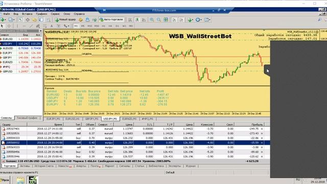Open the Periods clock dropdown
This screenshot has height=184, width=327.
(198, 19)
